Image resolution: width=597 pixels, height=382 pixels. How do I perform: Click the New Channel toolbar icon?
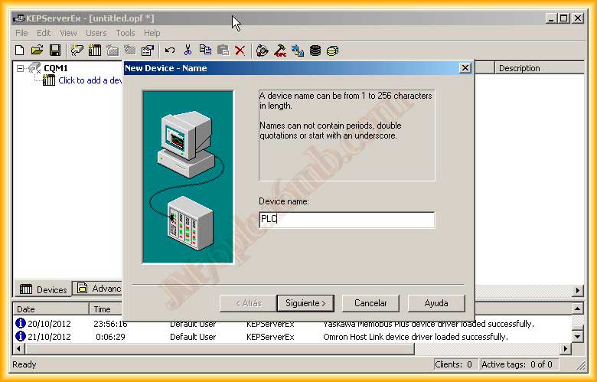click(x=77, y=51)
